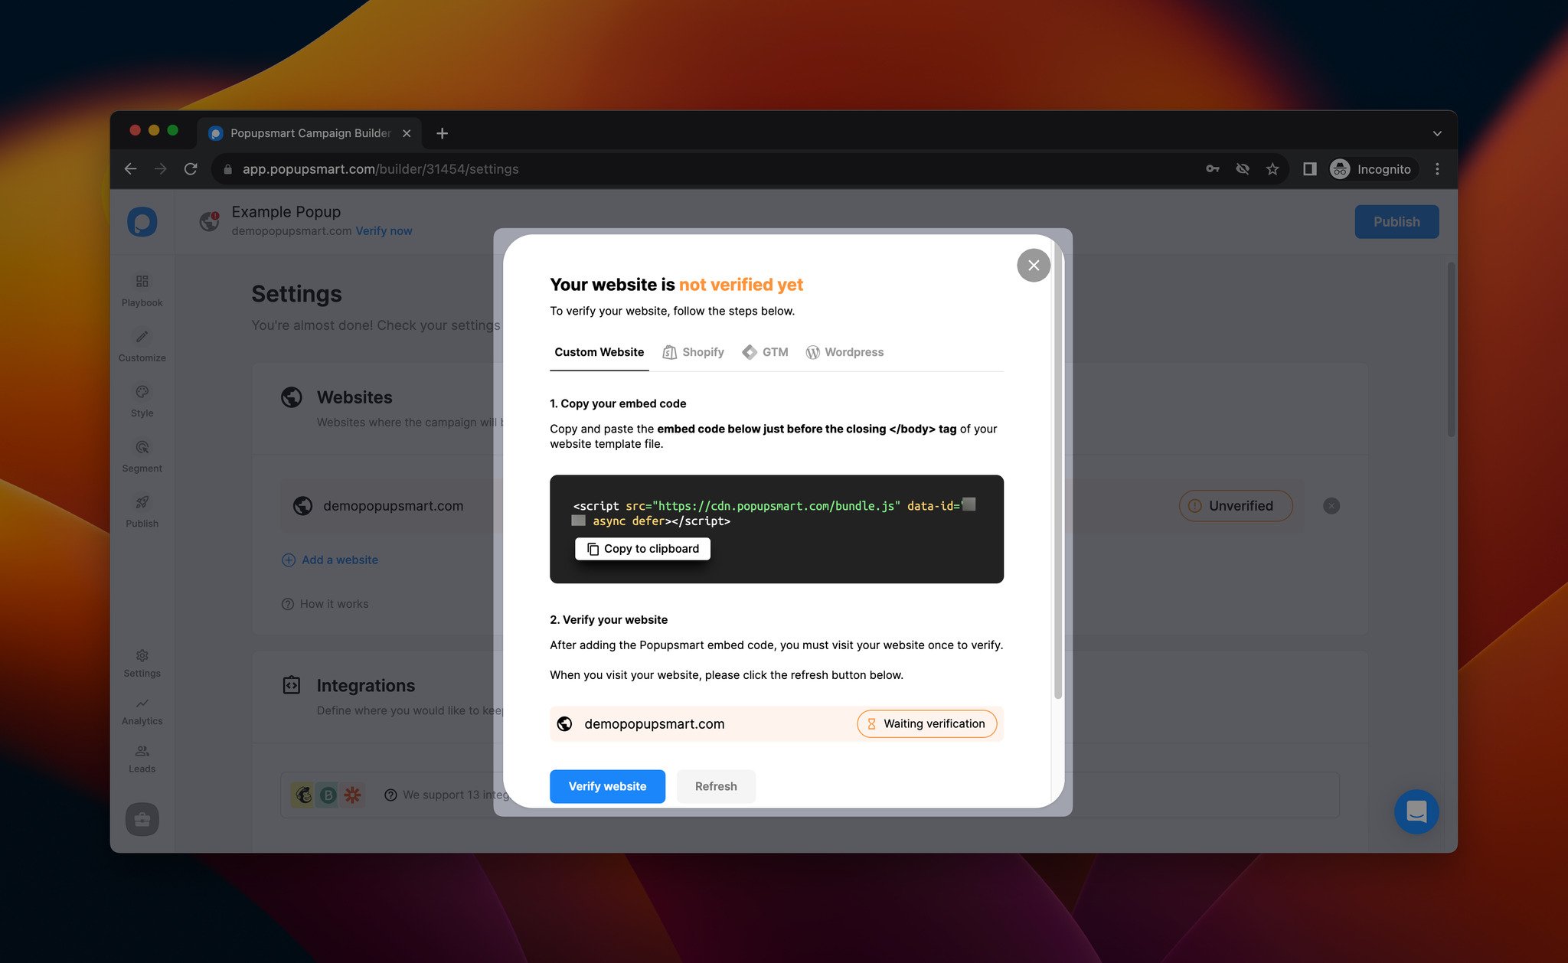This screenshot has height=963, width=1568.
Task: Click the Verify website button
Action: tap(607, 785)
